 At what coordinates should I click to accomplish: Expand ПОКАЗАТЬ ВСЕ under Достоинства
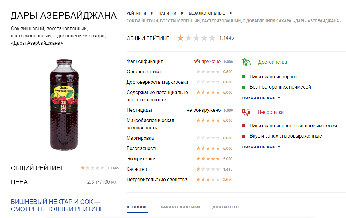[x=261, y=98]
